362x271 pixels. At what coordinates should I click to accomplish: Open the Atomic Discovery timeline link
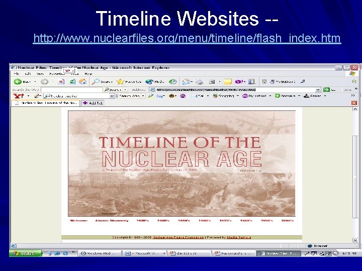point(112,221)
